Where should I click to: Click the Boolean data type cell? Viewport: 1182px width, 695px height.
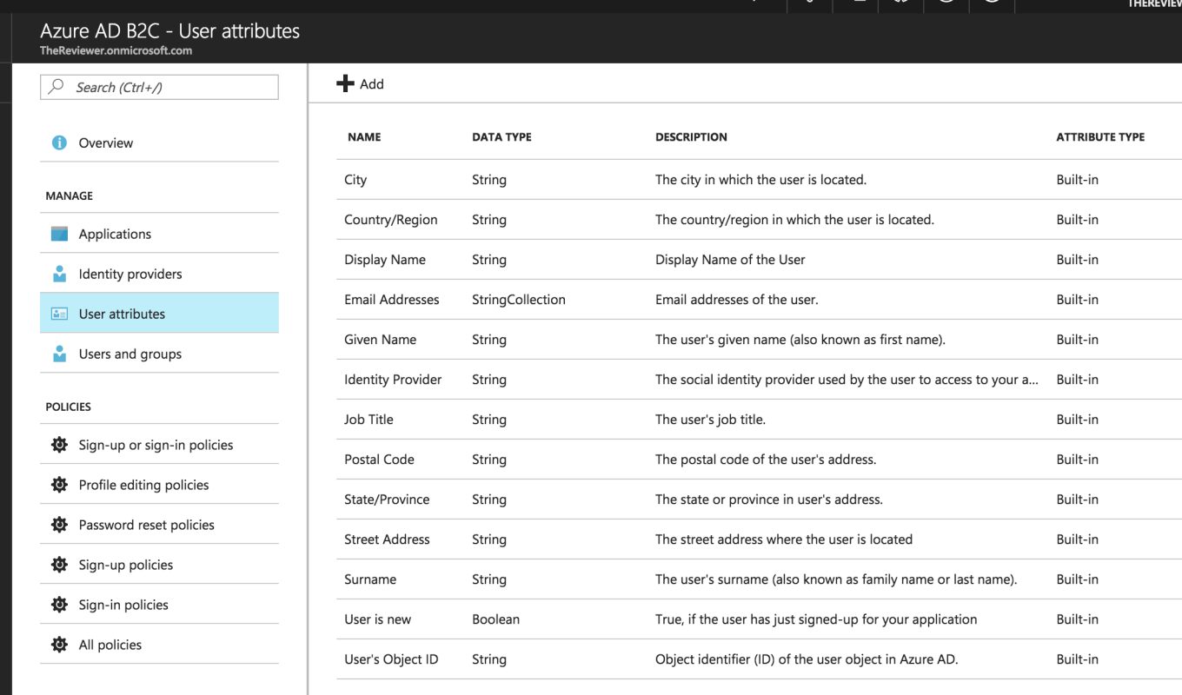pos(495,619)
